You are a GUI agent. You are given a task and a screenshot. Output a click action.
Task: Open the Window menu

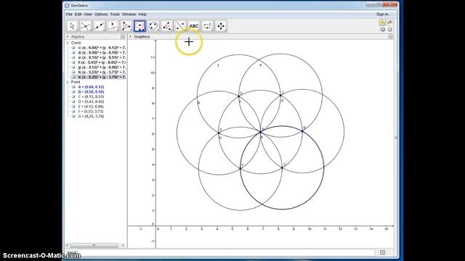pyautogui.click(x=129, y=14)
